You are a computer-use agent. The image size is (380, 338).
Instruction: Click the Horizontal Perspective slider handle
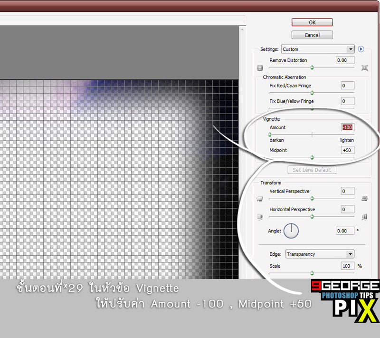[312, 216]
